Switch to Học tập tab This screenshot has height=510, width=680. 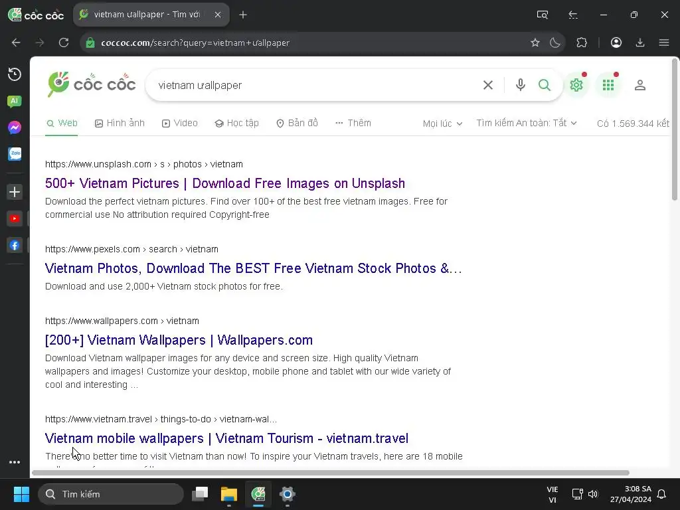click(x=237, y=123)
